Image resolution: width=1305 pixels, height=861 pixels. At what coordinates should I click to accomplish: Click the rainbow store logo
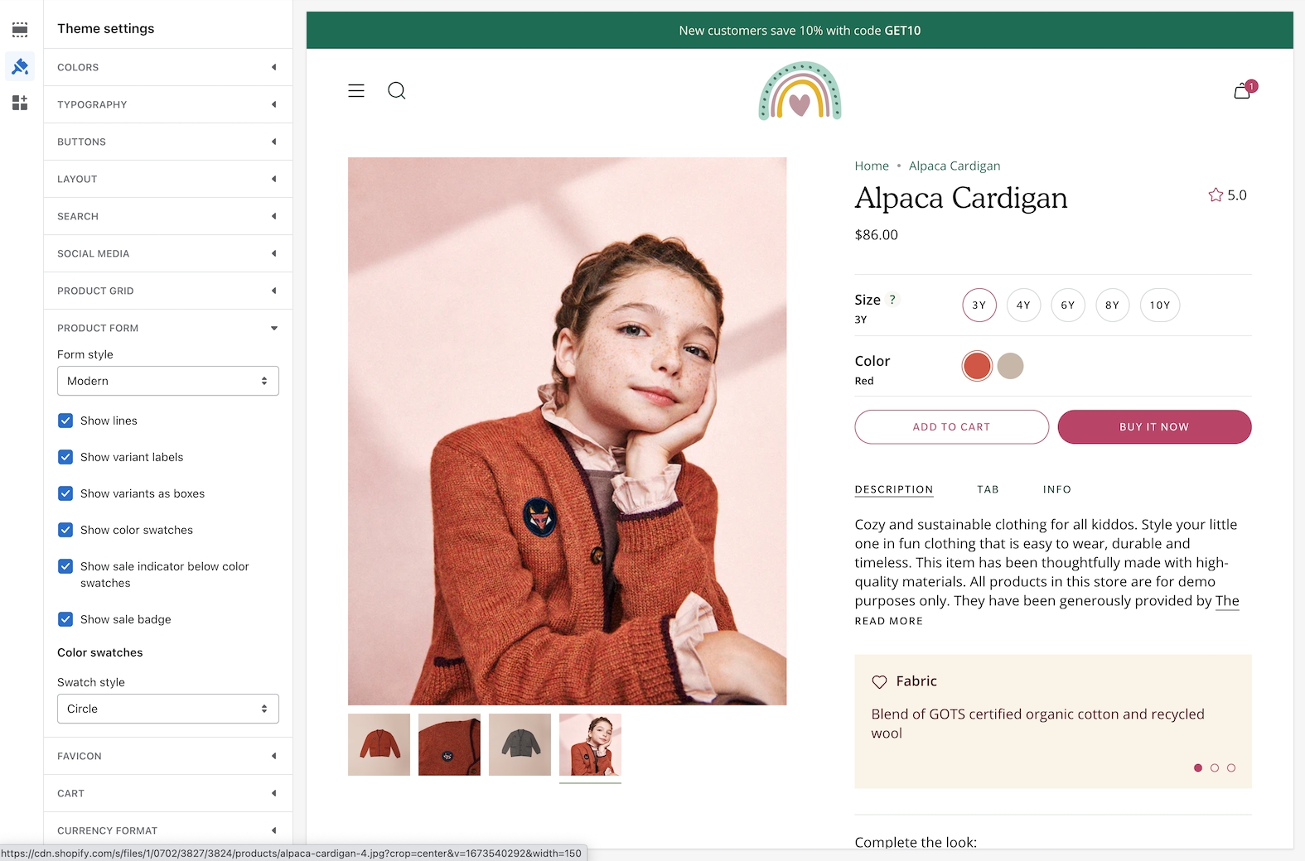click(800, 91)
